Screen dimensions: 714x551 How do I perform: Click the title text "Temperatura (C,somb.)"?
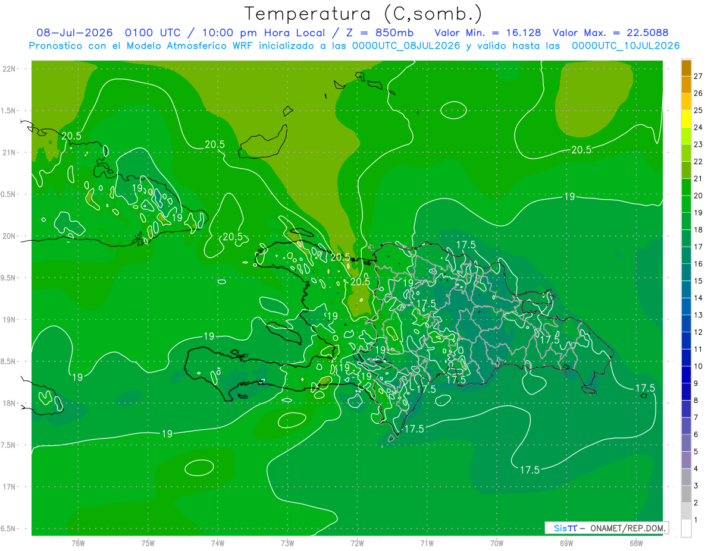(364, 14)
